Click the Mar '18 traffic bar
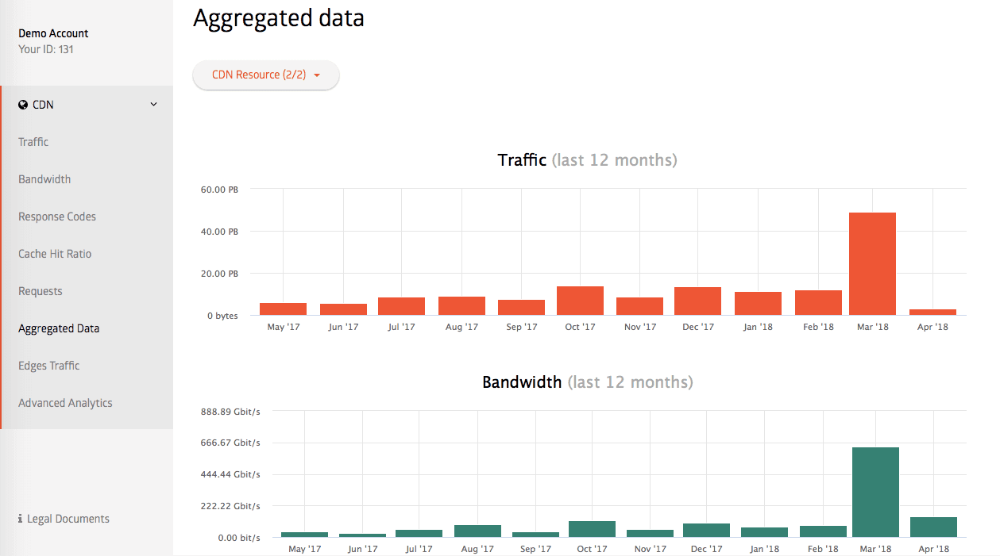 (x=872, y=263)
